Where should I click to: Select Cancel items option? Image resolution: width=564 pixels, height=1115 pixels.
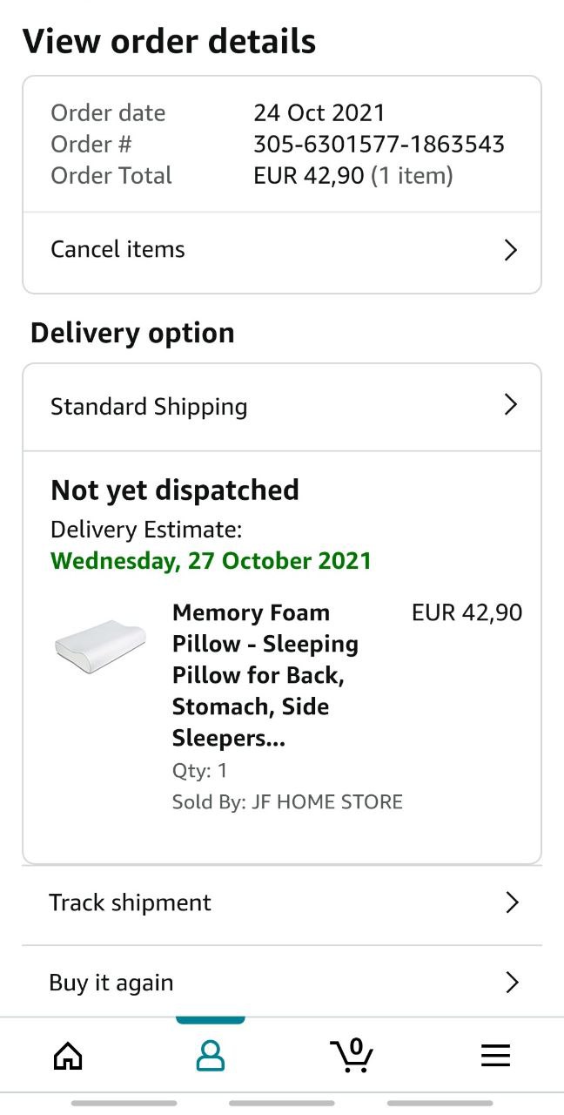(x=118, y=250)
